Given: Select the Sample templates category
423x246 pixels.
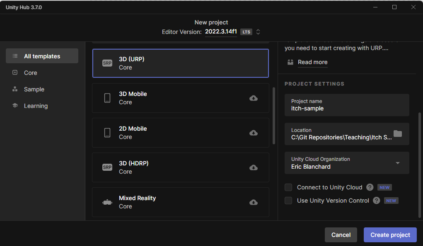Looking at the screenshot, I should click(x=34, y=89).
